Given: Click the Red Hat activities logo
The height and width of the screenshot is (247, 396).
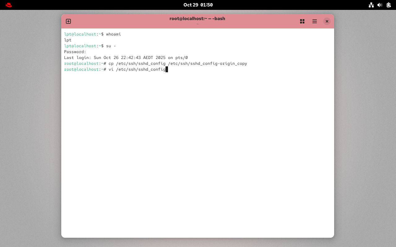Looking at the screenshot, I should [x=8, y=5].
